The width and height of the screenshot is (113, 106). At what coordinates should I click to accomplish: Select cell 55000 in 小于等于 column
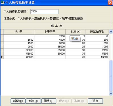pos(50,50)
